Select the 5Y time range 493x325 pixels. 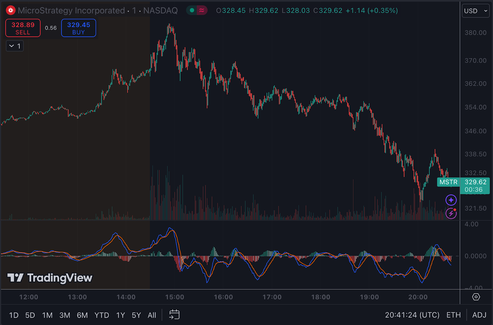pyautogui.click(x=136, y=315)
